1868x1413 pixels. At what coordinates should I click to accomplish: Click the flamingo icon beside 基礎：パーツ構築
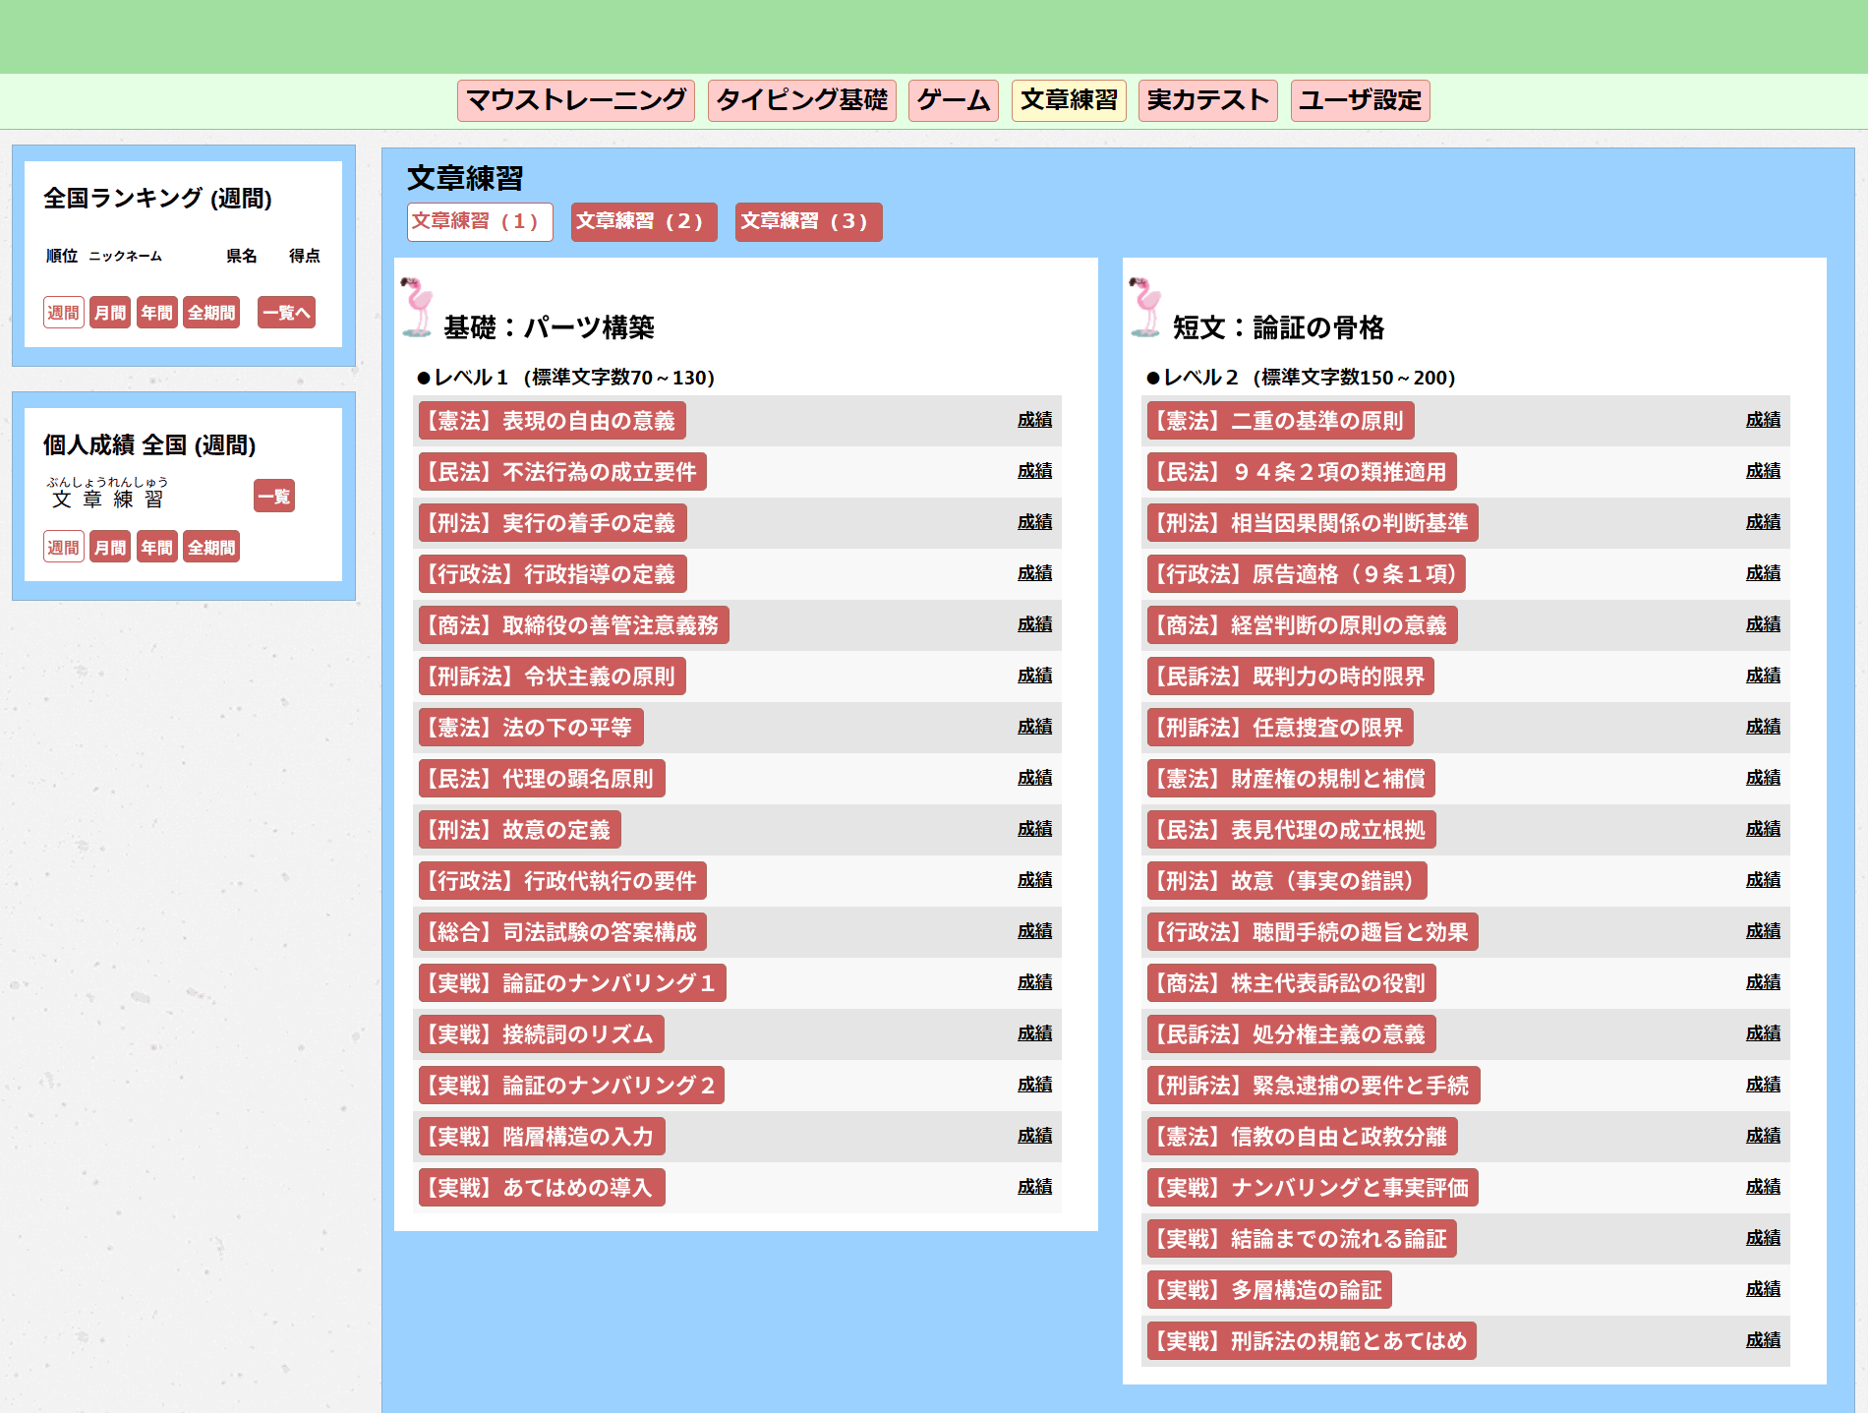pyautogui.click(x=418, y=308)
